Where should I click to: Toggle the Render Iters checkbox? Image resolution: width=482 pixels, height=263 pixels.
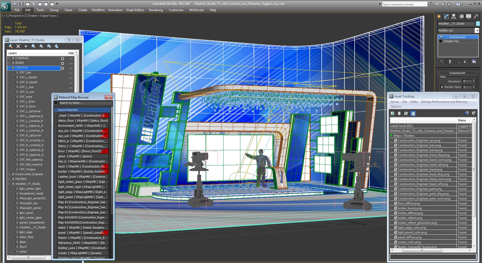442,87
